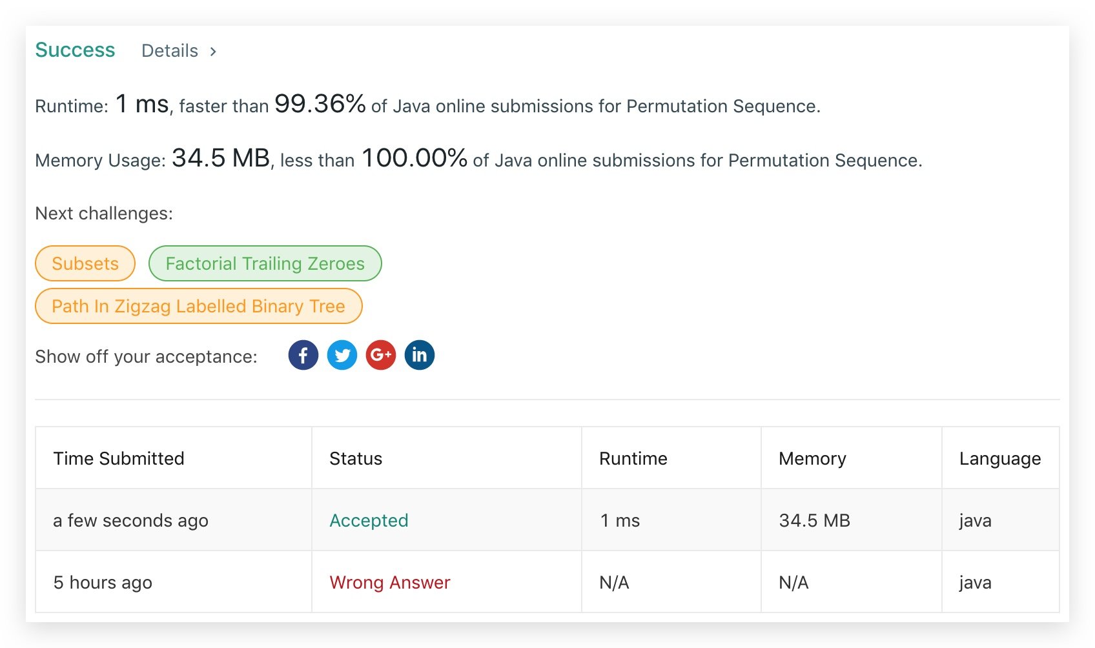Click the Language column header
The width and height of the screenshot is (1095, 648).
point(999,458)
